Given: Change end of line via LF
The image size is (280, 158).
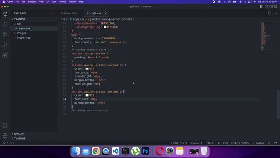Looking at the screenshot, I should click(x=218, y=143).
